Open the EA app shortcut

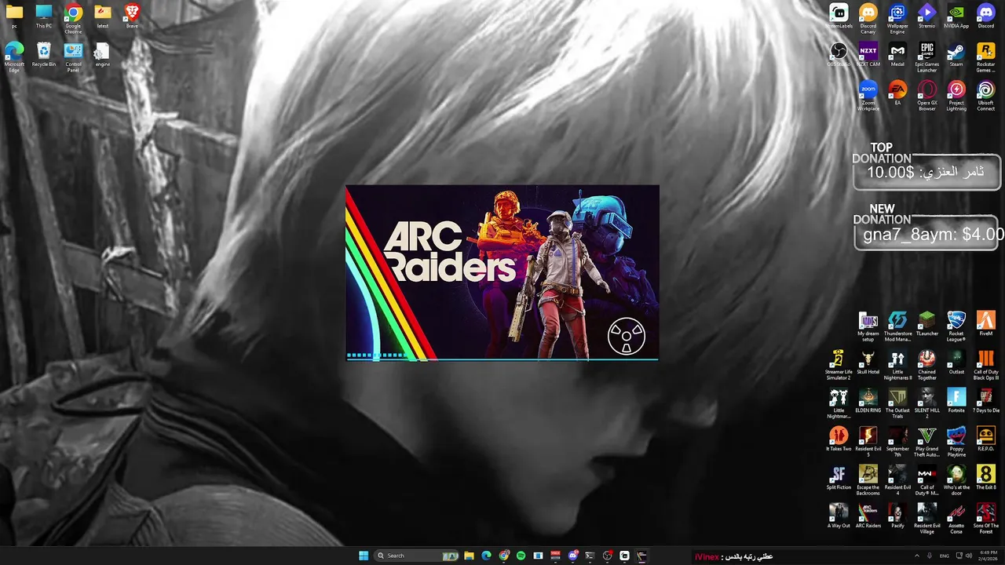(x=897, y=93)
